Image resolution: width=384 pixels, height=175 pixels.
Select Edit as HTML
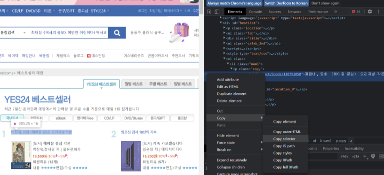pos(236,87)
